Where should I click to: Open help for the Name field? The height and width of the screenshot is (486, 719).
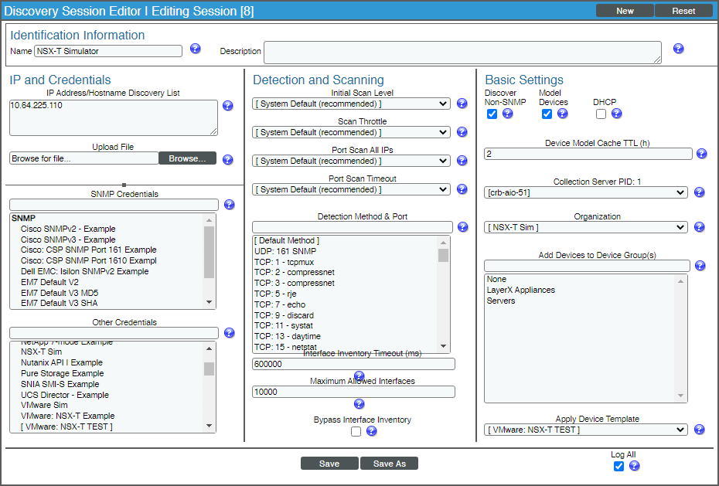point(195,48)
